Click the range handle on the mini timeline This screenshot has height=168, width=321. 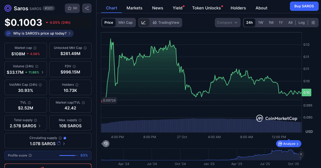click(x=301, y=154)
